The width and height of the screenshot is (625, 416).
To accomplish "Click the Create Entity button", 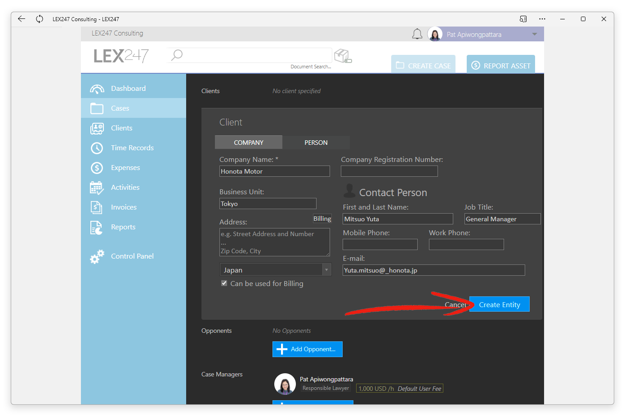I will pyautogui.click(x=500, y=304).
